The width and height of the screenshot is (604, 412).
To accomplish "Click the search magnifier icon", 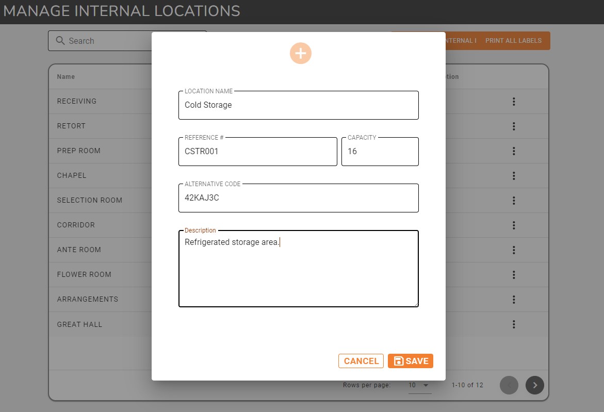I will (61, 41).
